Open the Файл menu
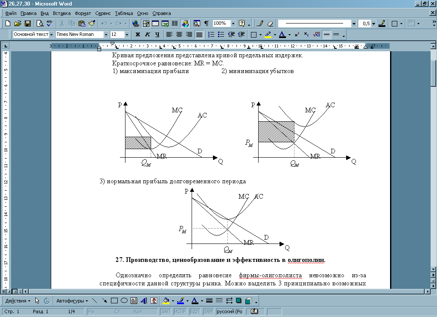Image resolution: width=437 pixels, height=317 pixels. click(x=11, y=13)
